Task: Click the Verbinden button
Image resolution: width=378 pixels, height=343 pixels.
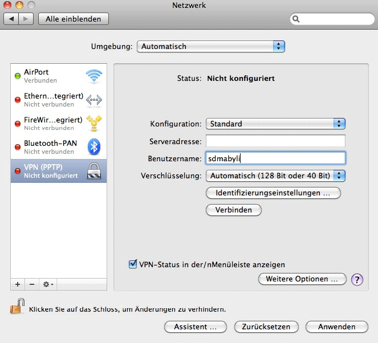Action: [234, 210]
